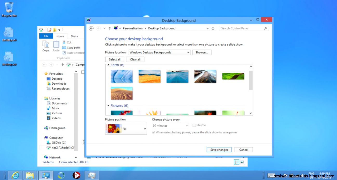
Task: Click Up arrow in Desktop Background window
Action: (x=110, y=28)
